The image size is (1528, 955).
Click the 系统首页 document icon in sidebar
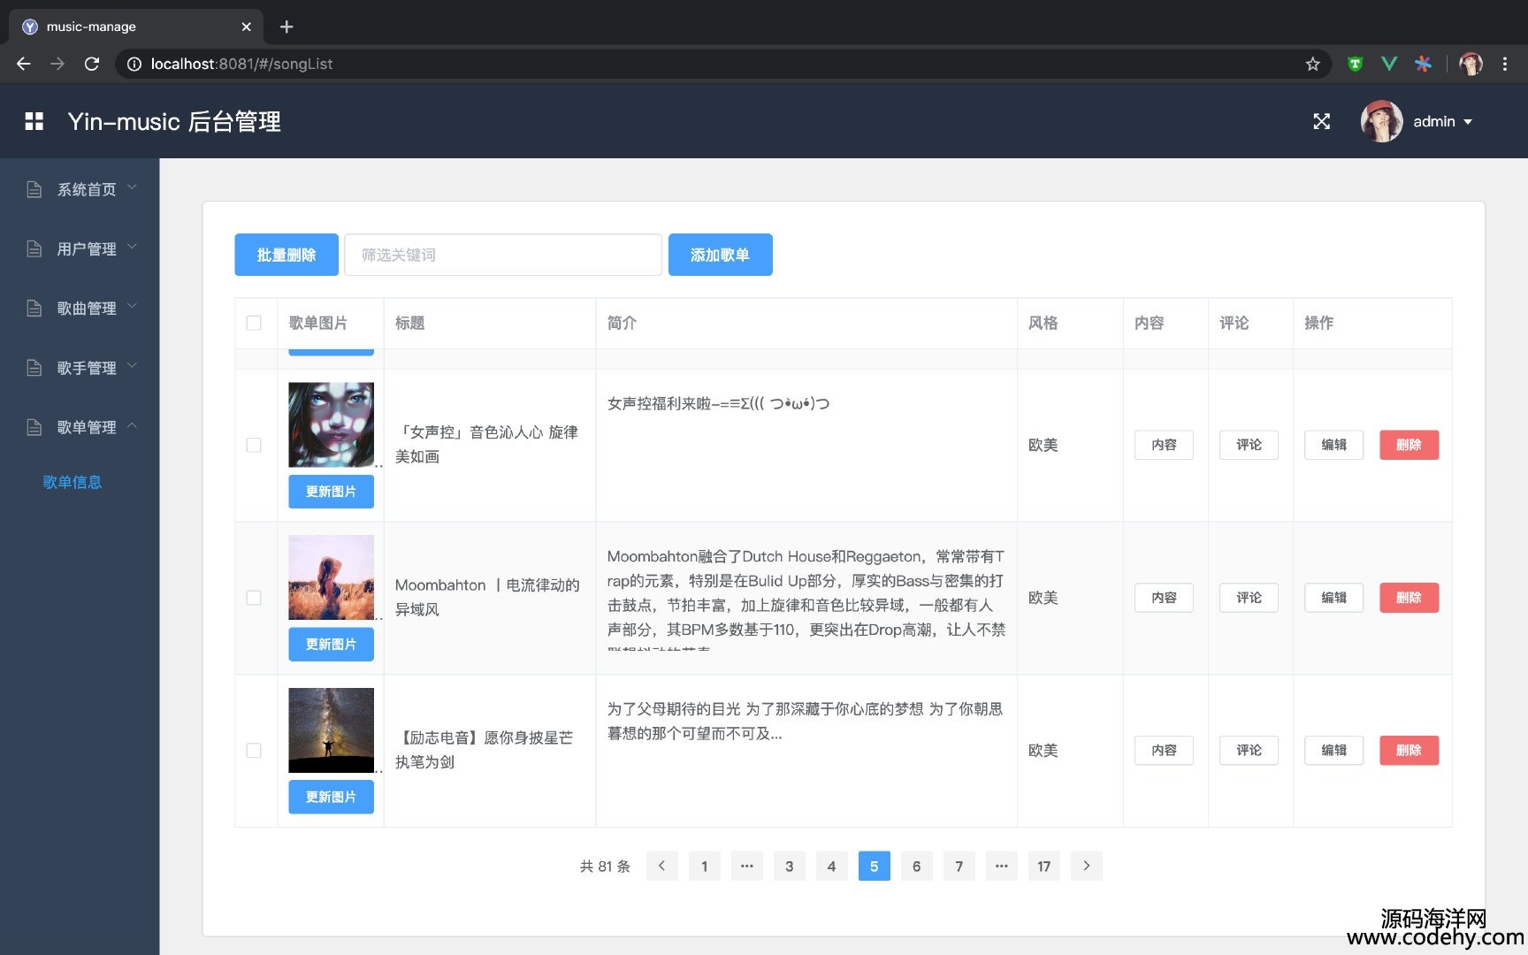point(34,189)
